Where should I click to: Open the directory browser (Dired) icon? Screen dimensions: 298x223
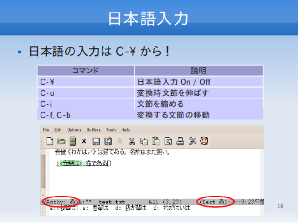[x=73, y=141]
